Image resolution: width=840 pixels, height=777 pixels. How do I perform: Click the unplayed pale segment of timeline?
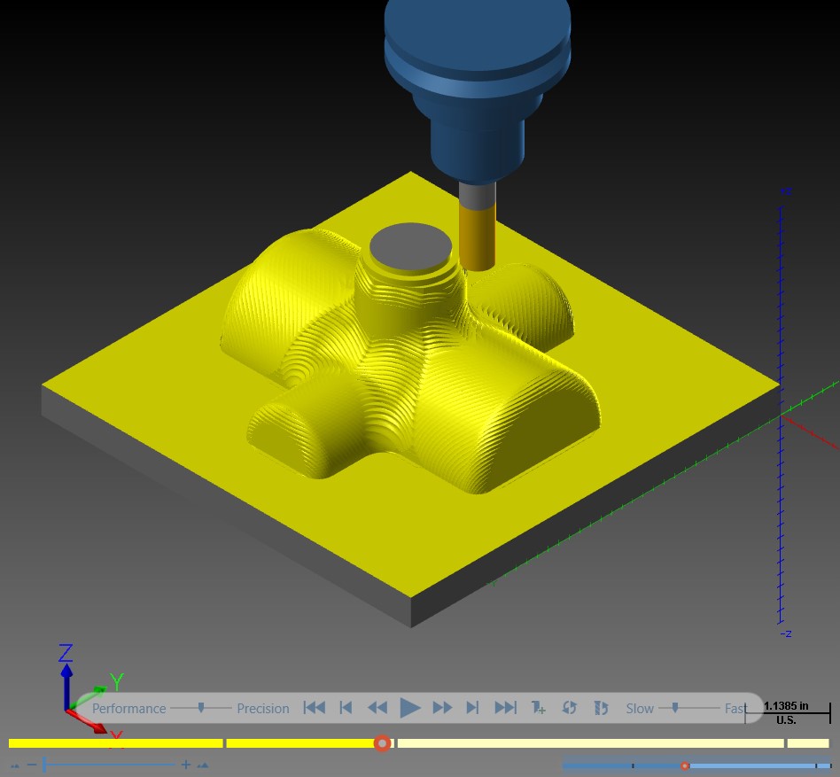click(590, 743)
